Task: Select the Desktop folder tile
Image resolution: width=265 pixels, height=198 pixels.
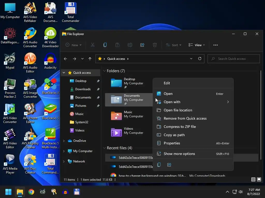Action: tap(129, 83)
